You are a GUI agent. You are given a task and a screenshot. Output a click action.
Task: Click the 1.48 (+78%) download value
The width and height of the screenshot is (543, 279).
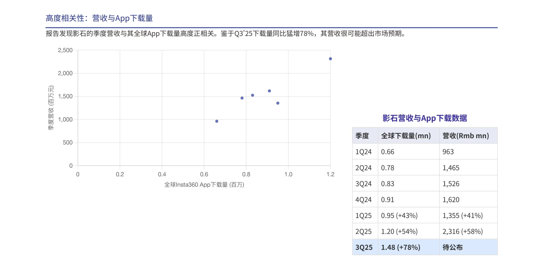point(400,247)
